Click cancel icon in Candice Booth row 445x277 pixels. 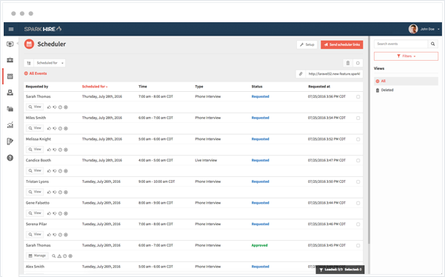(66, 171)
